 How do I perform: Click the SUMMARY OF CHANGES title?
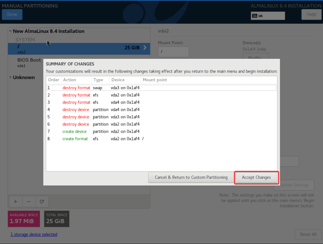[x=70, y=64]
